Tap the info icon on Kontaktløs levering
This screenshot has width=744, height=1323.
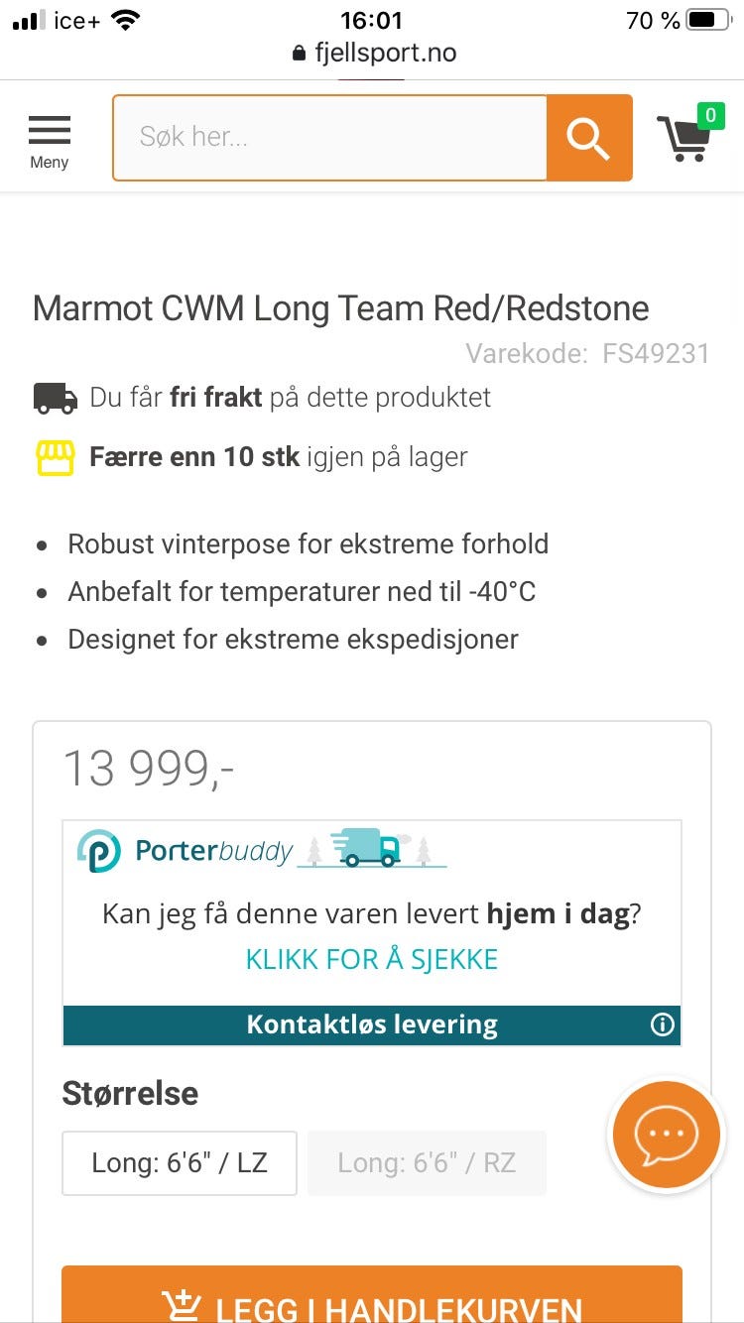click(x=662, y=1024)
